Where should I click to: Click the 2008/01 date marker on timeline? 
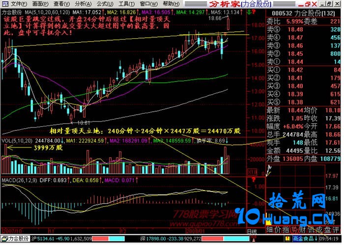click(x=195, y=231)
